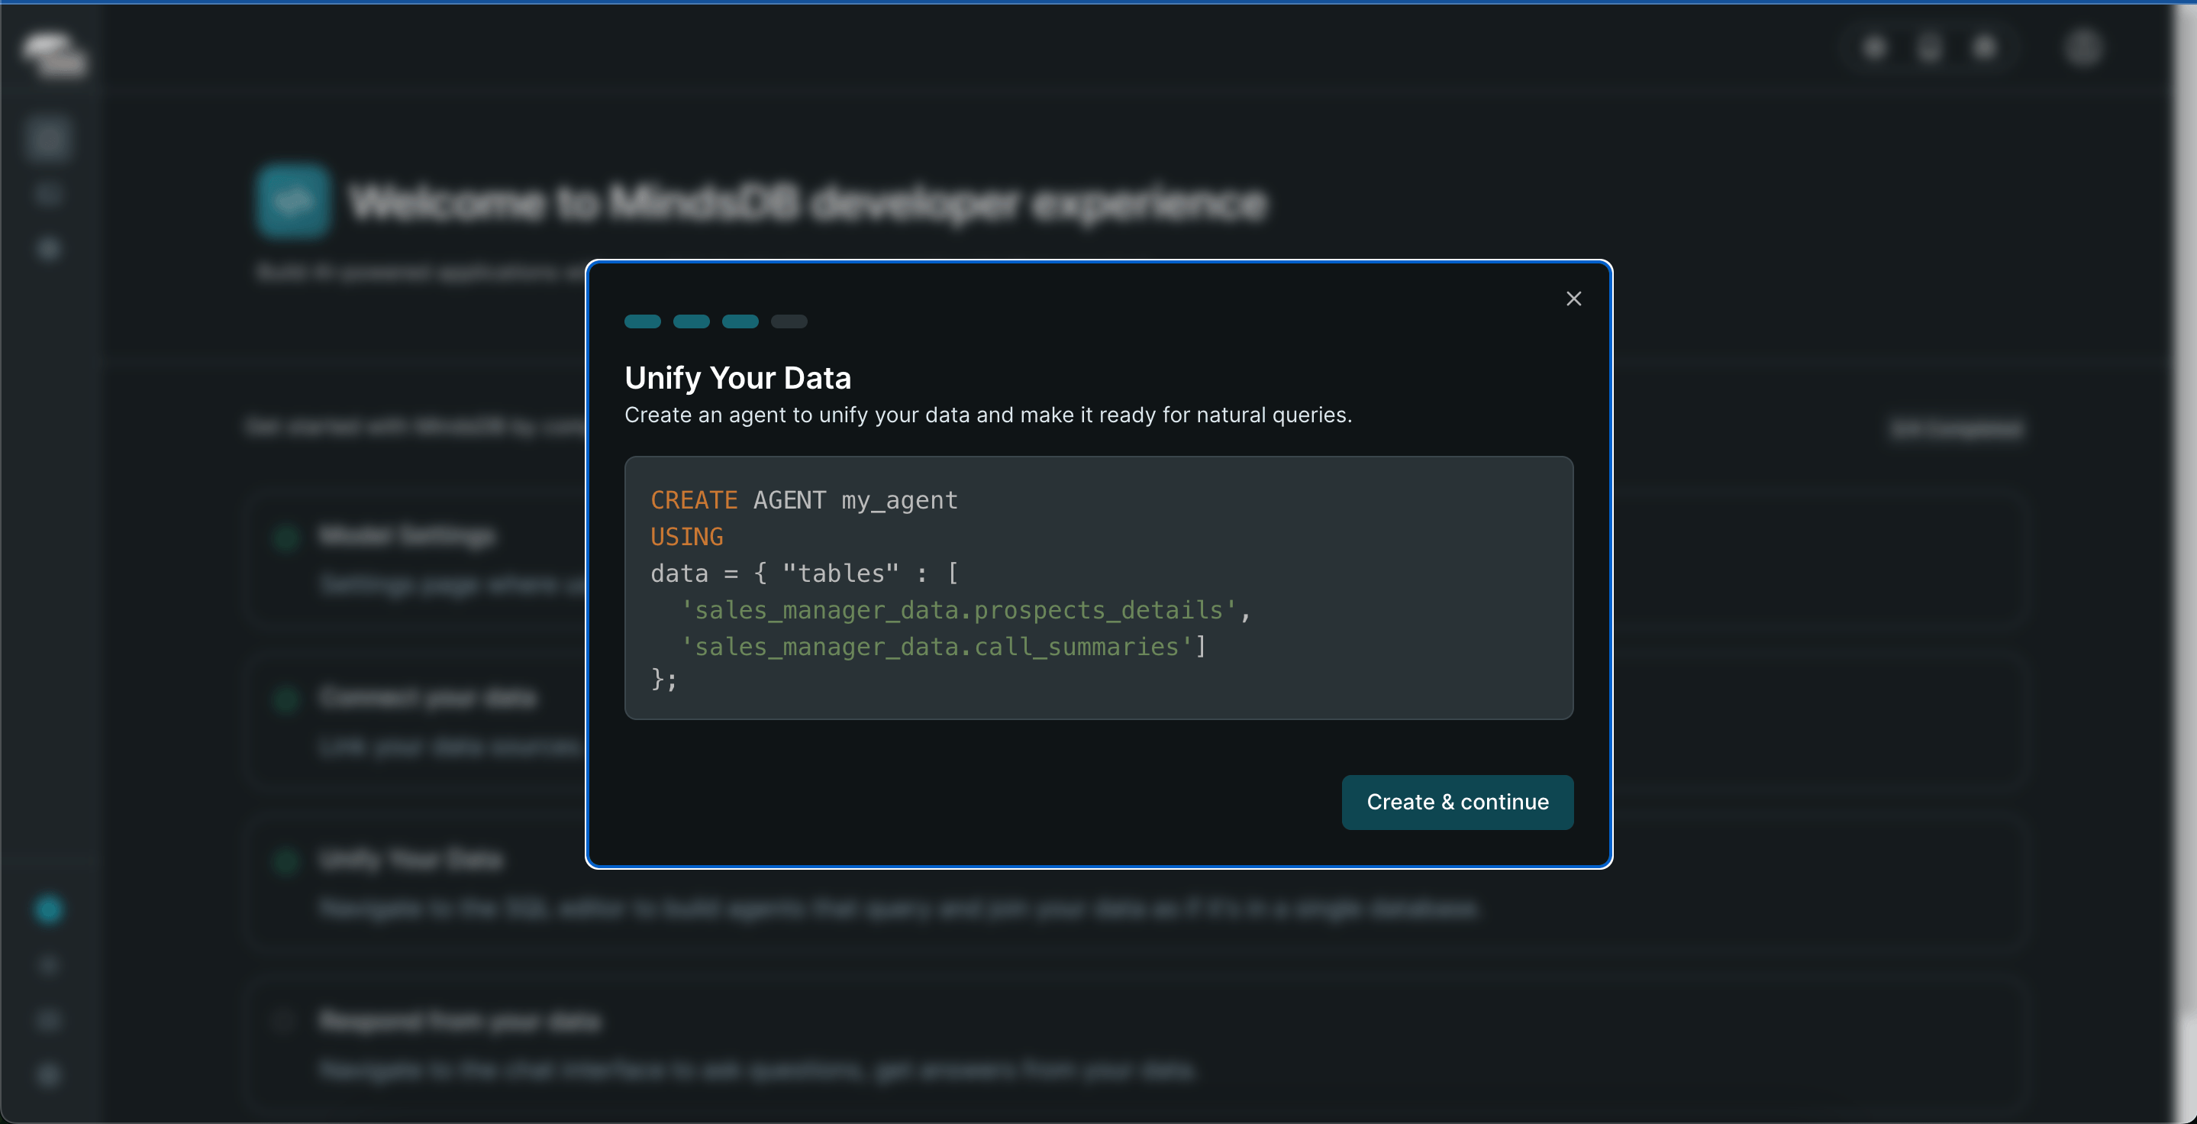This screenshot has width=2197, height=1124.
Task: Click the teal circular icon in sidebar
Action: (49, 909)
